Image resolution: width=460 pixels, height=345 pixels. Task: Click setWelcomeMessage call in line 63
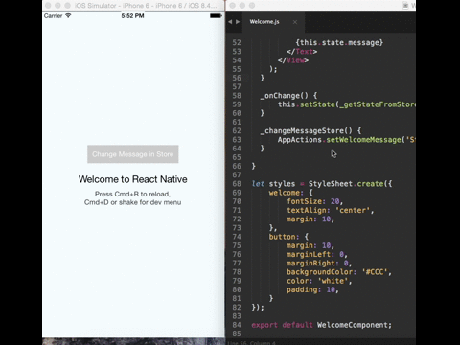coord(363,140)
